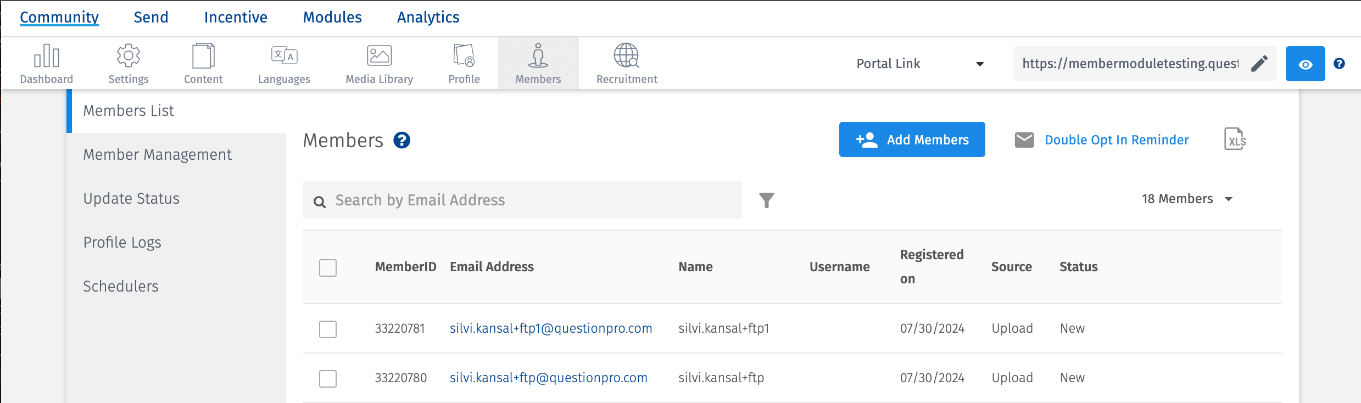Open the Member Management sidebar tab
This screenshot has height=403, width=1361.
click(158, 155)
